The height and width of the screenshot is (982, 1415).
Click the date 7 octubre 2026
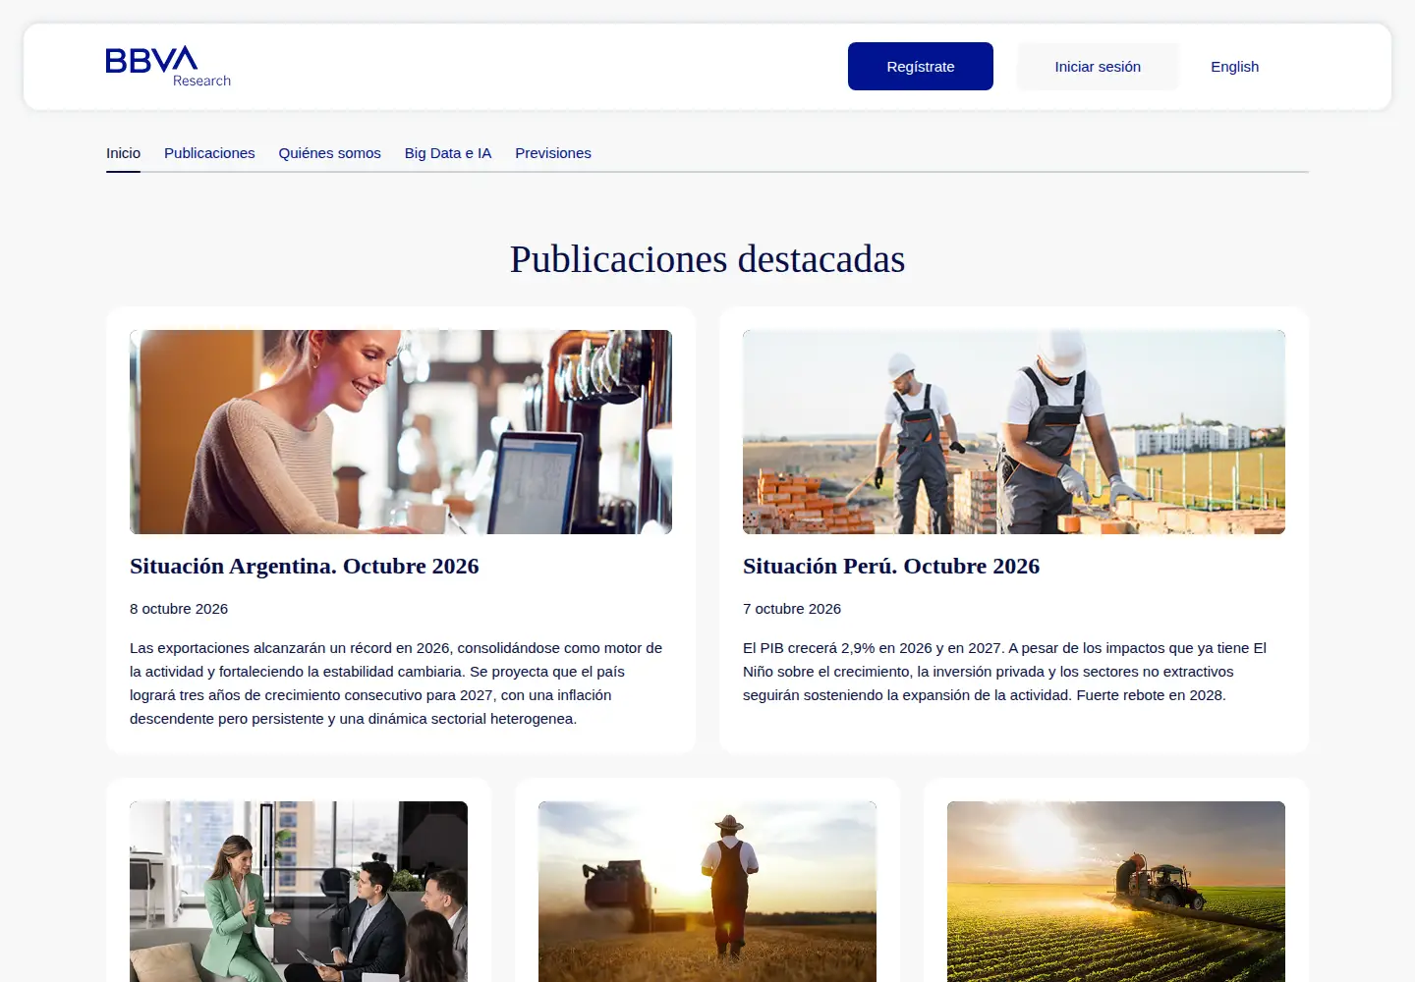click(x=792, y=609)
